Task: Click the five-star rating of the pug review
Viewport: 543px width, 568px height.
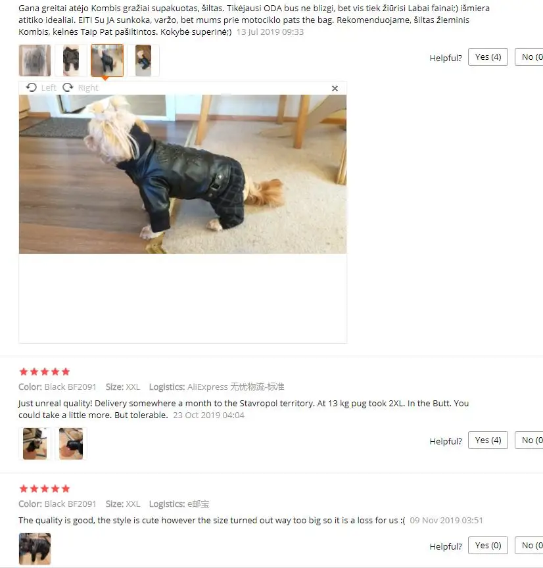Action: click(x=45, y=371)
